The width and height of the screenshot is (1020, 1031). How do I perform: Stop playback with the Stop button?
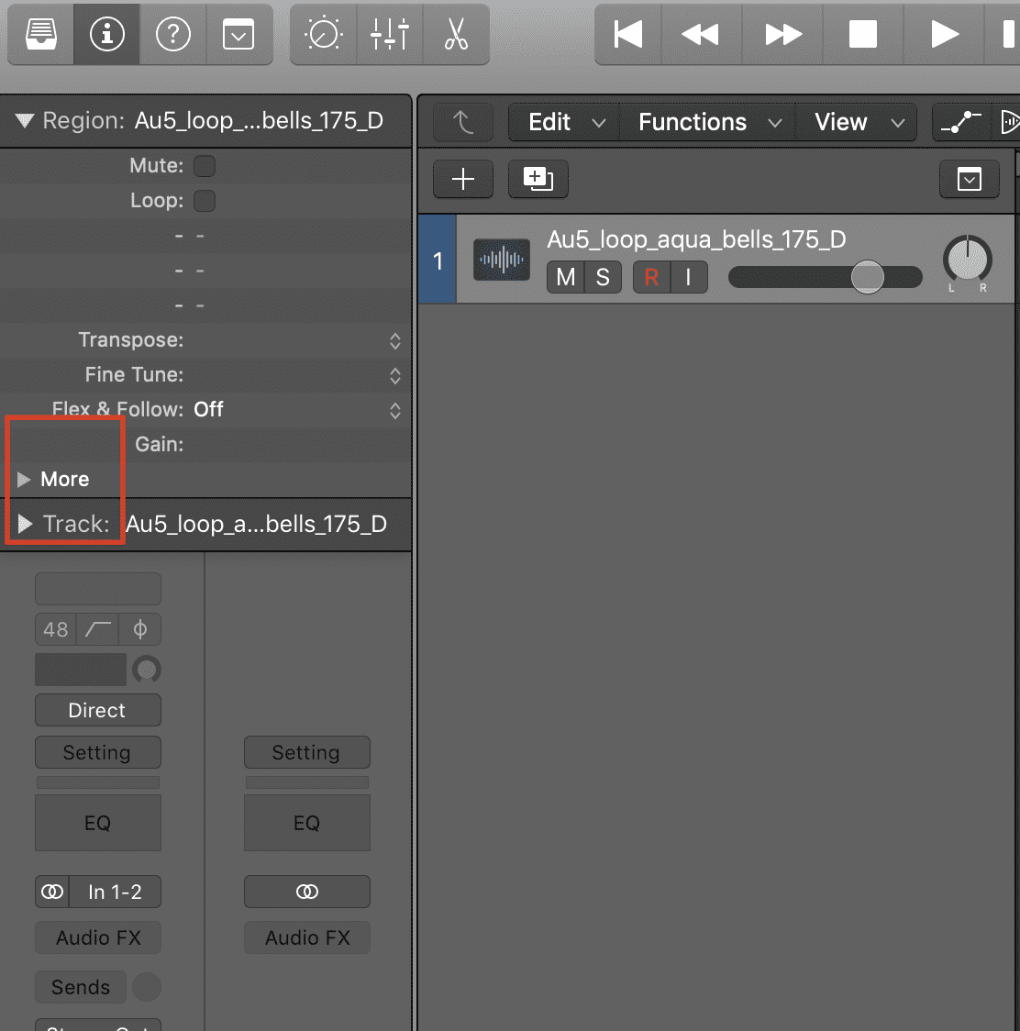click(863, 34)
